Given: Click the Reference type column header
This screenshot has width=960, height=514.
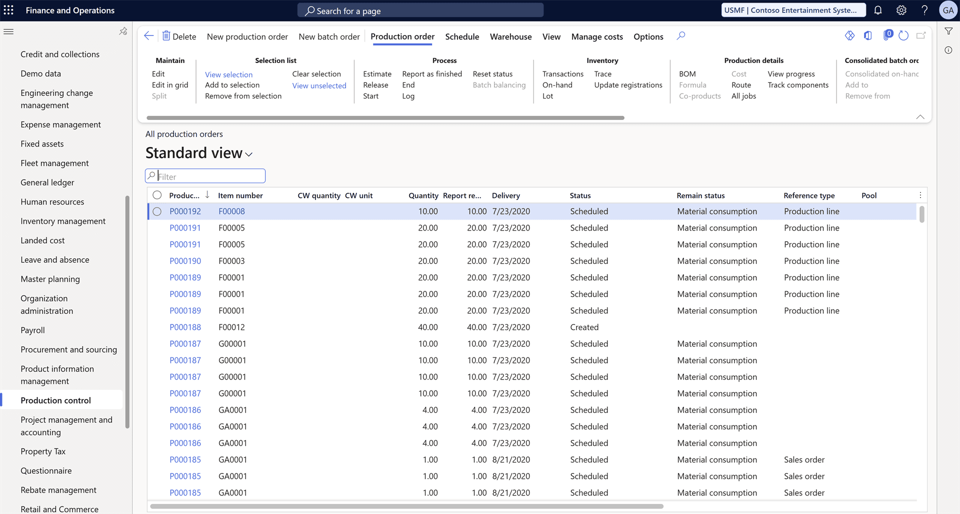Looking at the screenshot, I should pos(809,195).
